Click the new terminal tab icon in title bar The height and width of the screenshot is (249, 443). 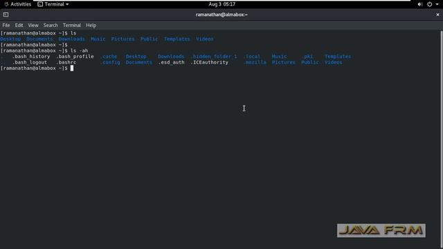pyautogui.click(x=6, y=15)
